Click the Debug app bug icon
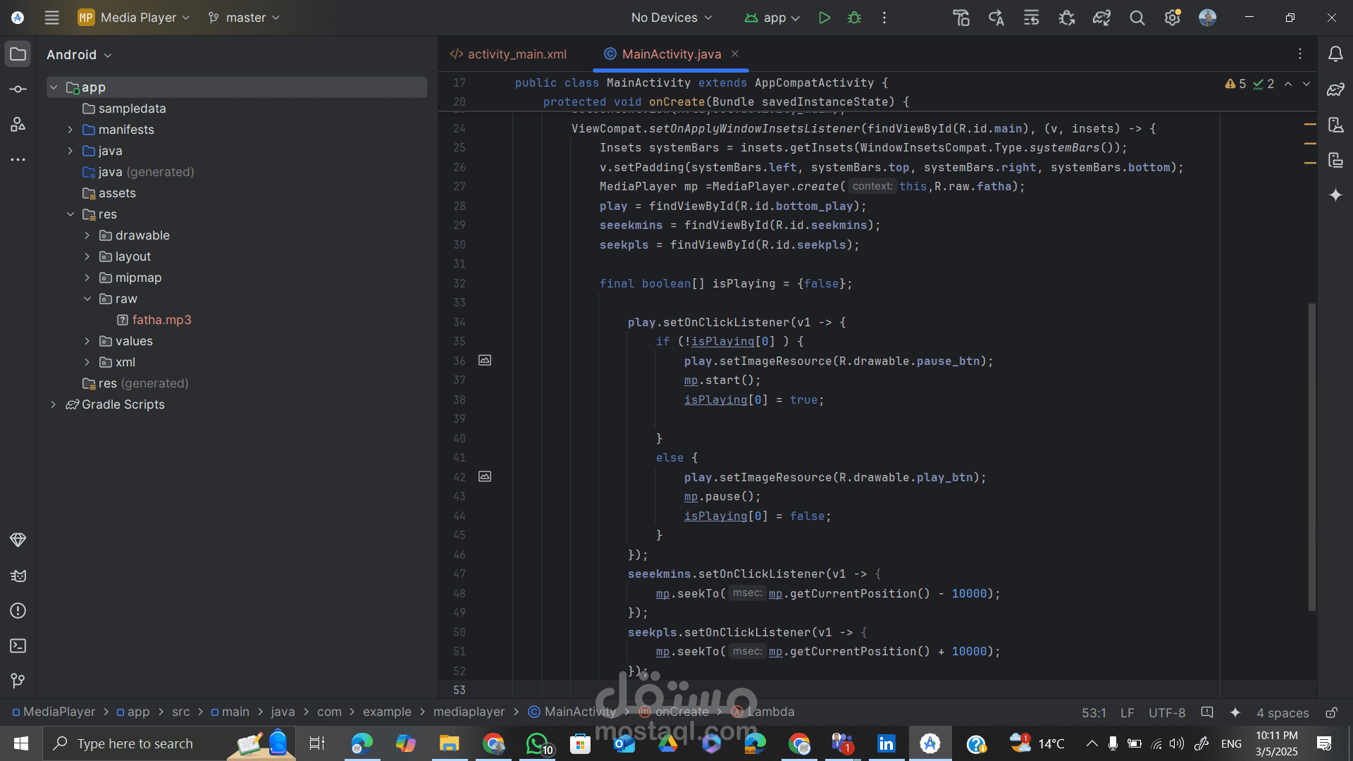 coord(854,18)
